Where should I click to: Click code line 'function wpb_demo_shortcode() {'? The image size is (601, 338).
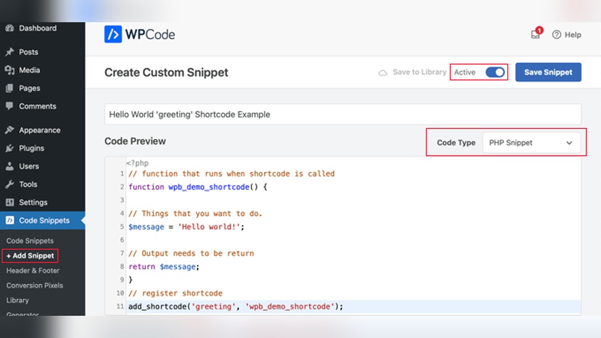click(198, 187)
